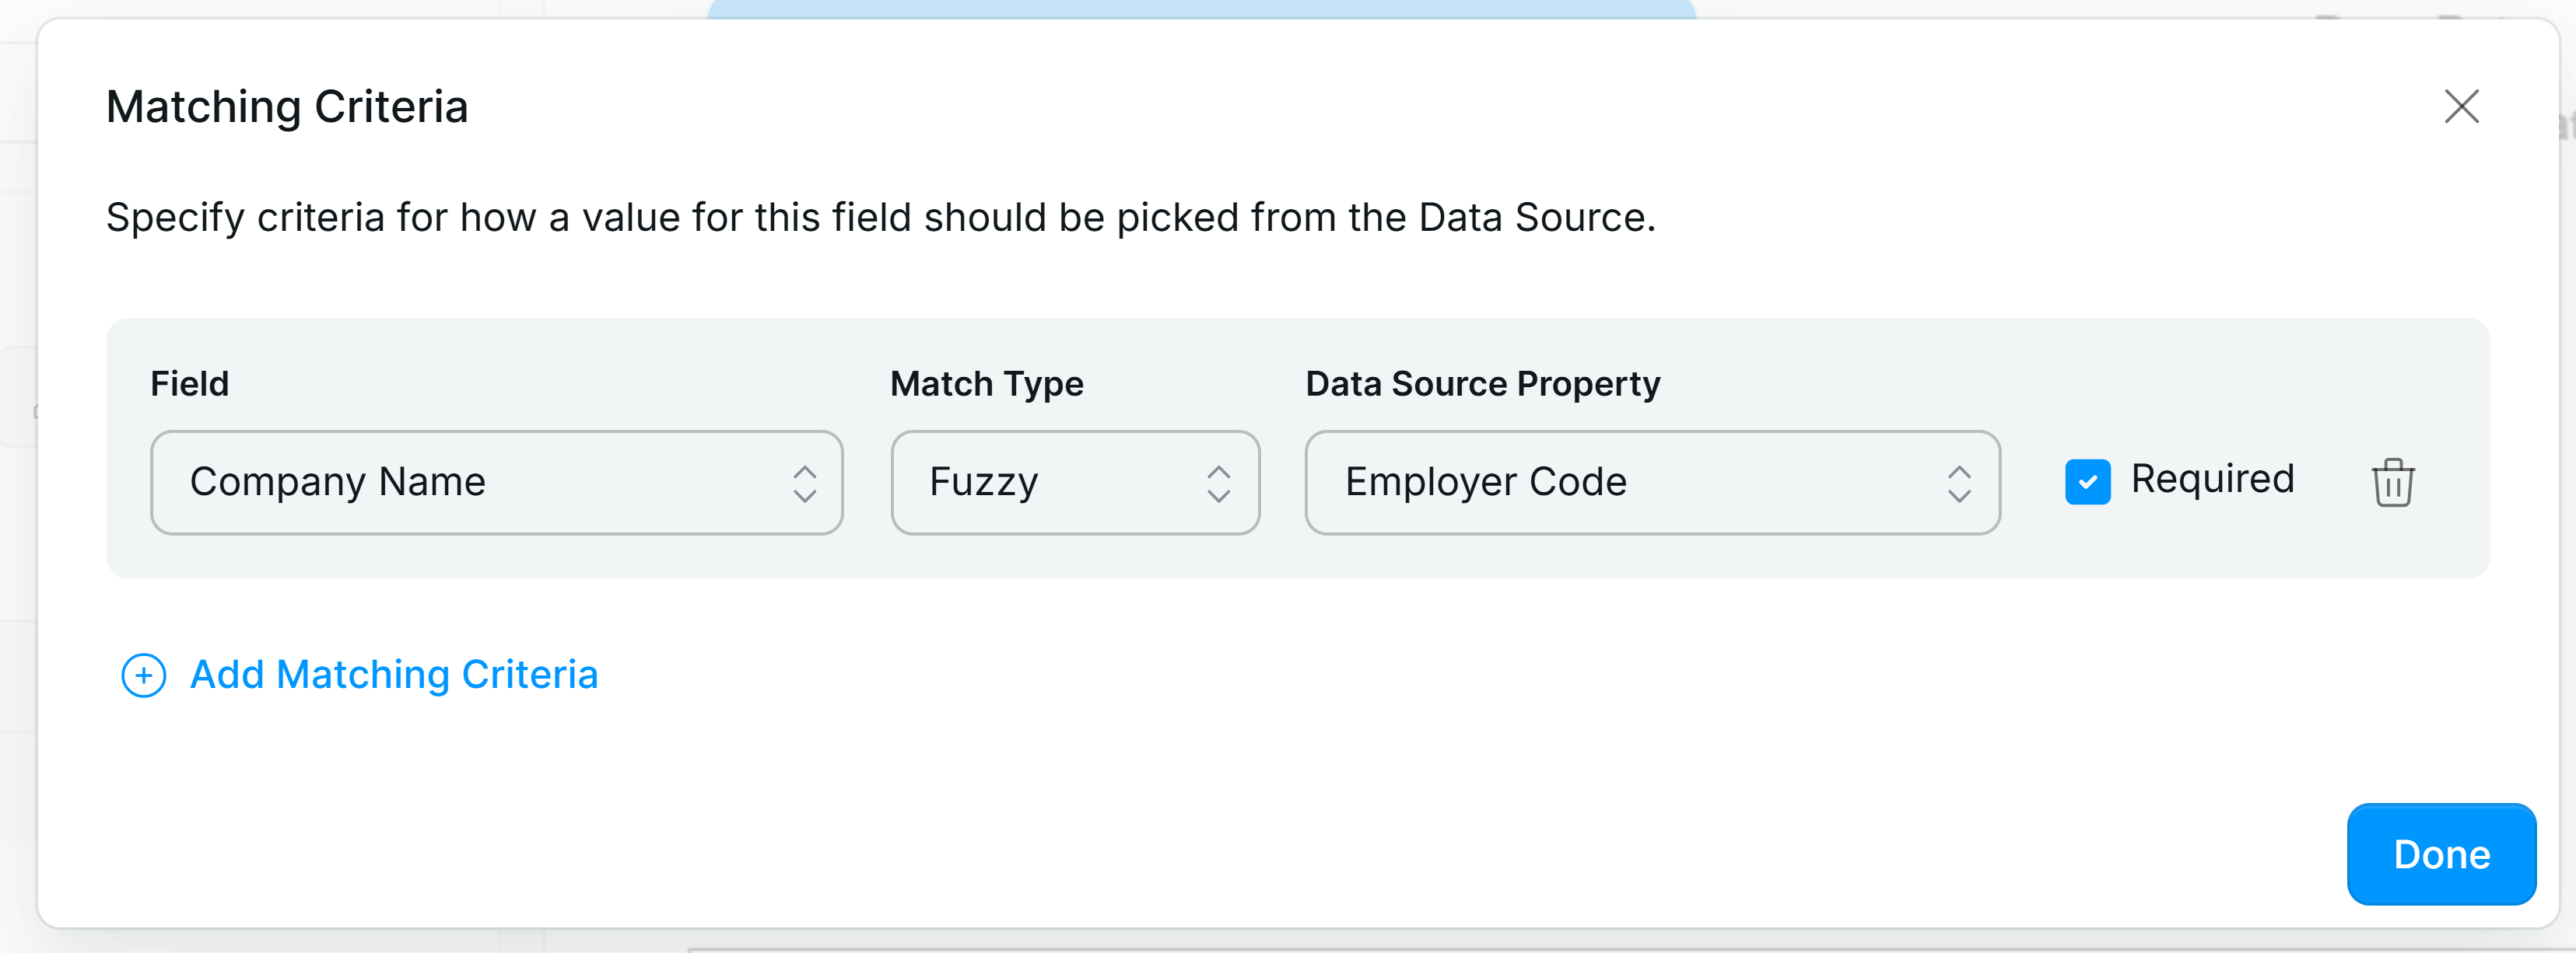Click the plus icon beside Add Matching Criteria
2576x953 pixels.
click(x=143, y=675)
